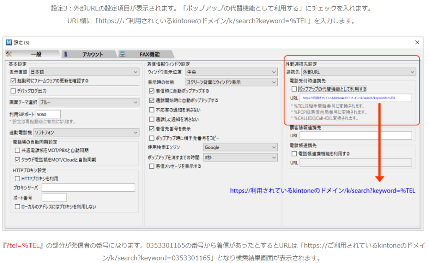Enable HTTPプロキシを利用 option

pos(17,179)
